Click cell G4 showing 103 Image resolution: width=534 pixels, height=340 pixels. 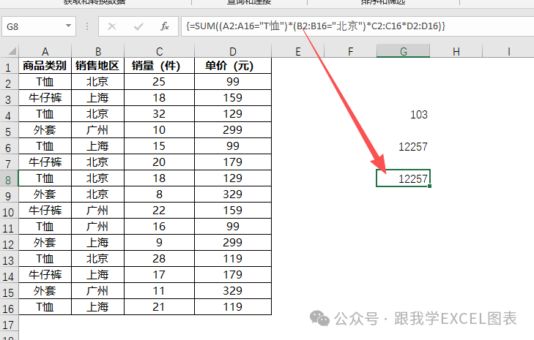[x=403, y=114]
